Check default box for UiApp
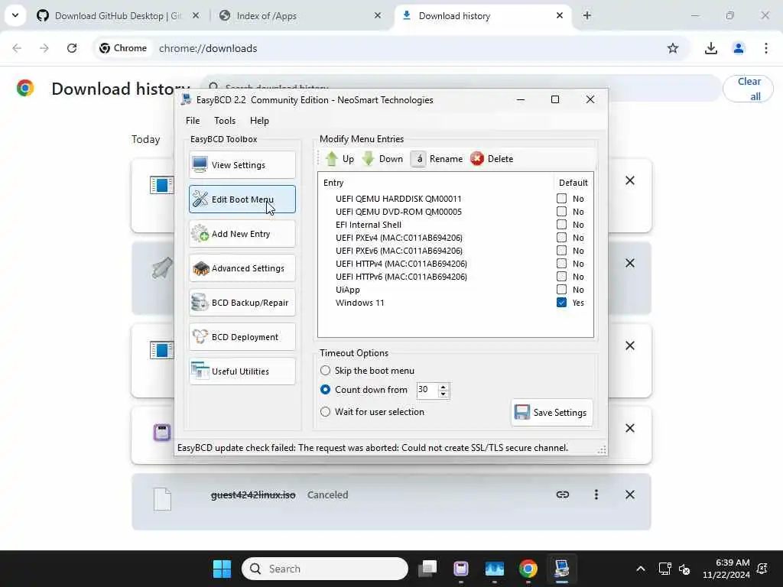783x587 pixels. 562,290
